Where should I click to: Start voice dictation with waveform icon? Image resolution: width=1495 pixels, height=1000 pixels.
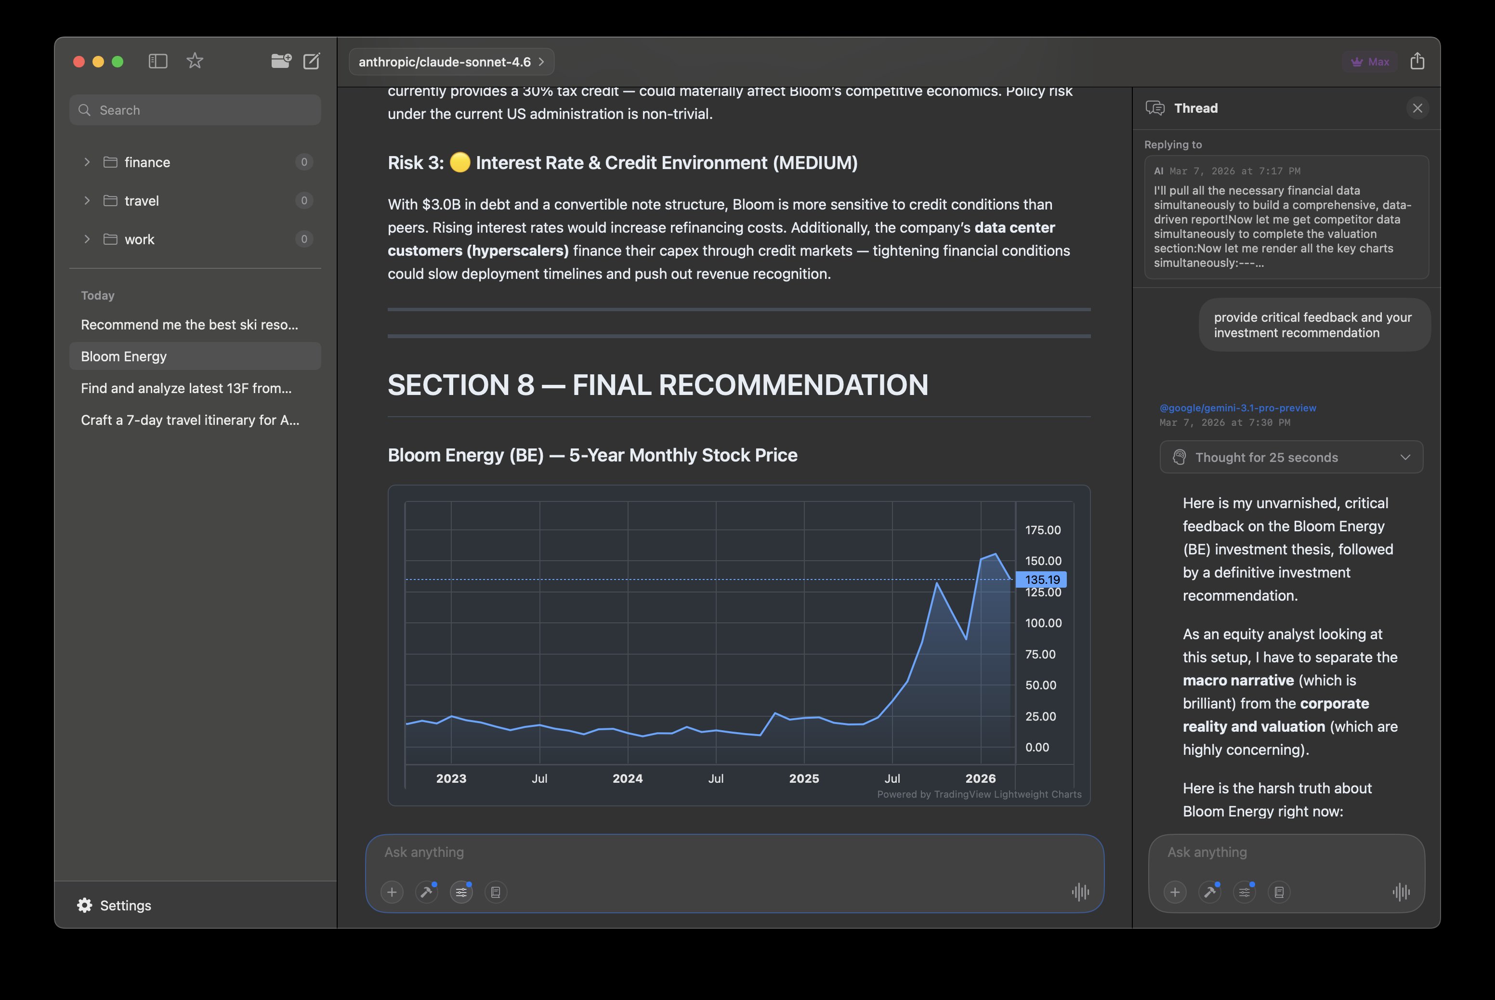pyautogui.click(x=1079, y=892)
